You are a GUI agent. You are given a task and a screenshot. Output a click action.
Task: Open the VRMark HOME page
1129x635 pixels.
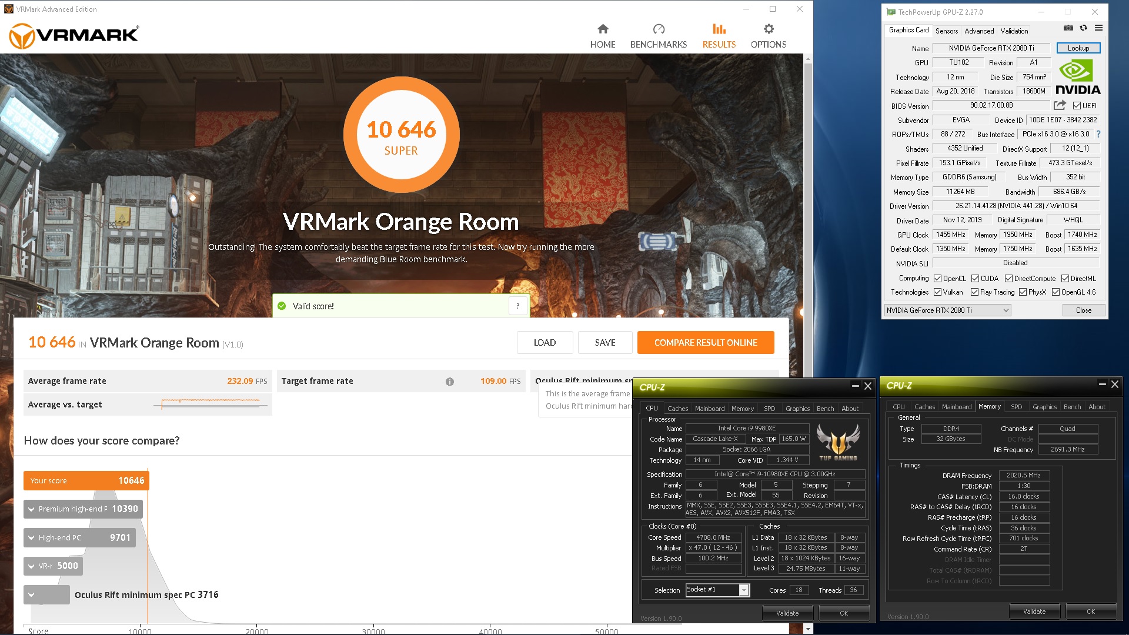[x=603, y=36]
